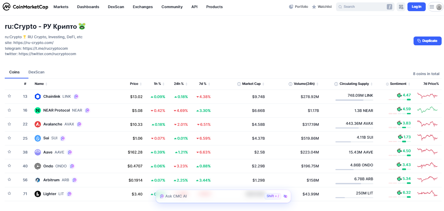
Task: Open the Exchanges menu
Action: (143, 7)
